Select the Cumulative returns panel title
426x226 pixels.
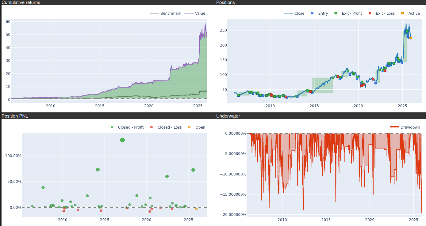click(21, 2)
